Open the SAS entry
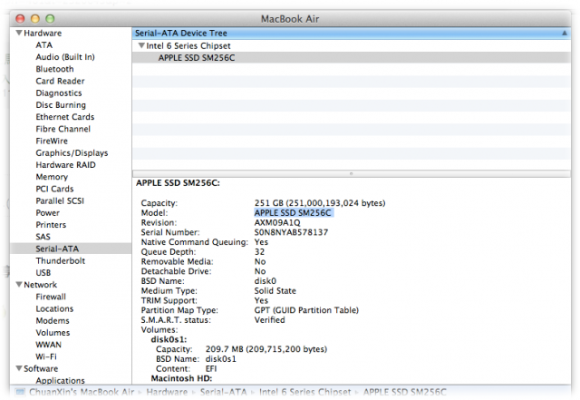580x400 pixels. [43, 237]
